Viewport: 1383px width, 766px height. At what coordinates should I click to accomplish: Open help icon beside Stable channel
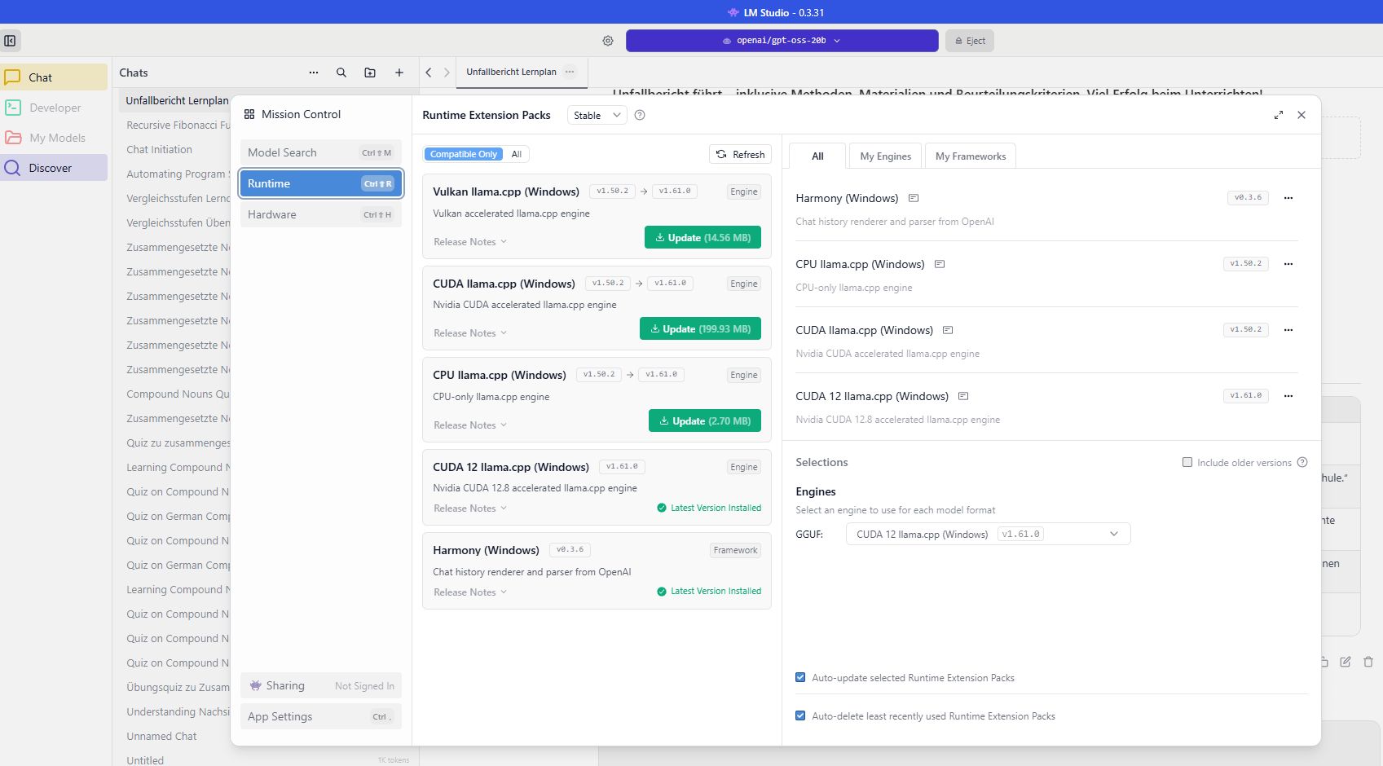[640, 115]
